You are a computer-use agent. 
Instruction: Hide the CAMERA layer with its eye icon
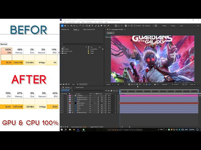(x=61, y=96)
